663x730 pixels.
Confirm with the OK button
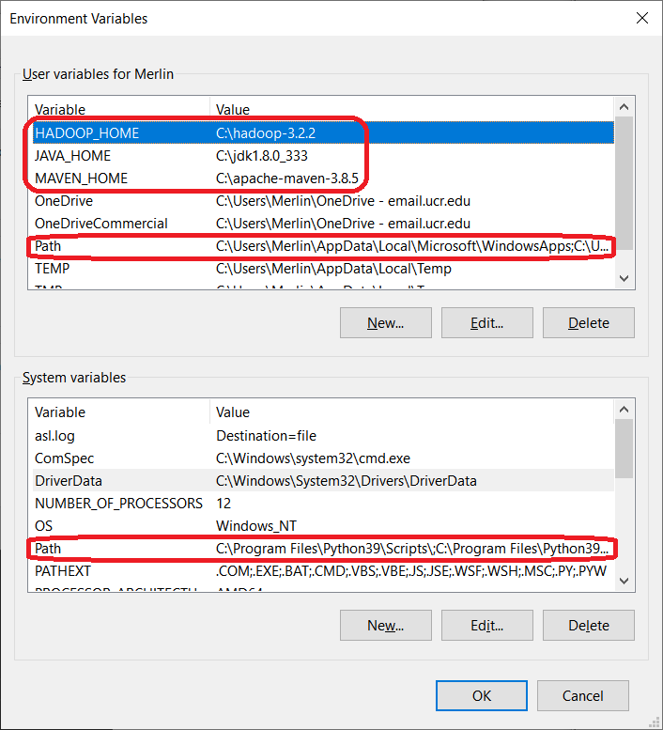point(482,695)
